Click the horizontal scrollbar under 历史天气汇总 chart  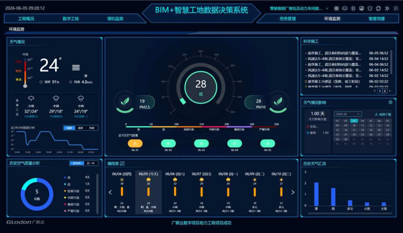tap(350, 213)
